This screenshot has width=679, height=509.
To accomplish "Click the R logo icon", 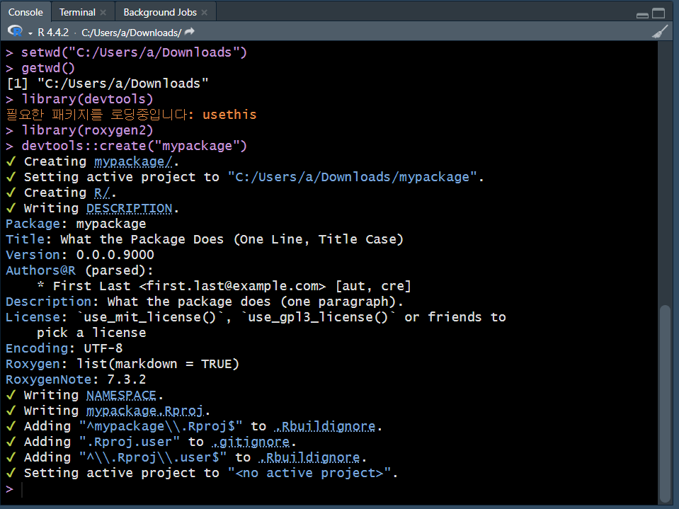I will 15,32.
